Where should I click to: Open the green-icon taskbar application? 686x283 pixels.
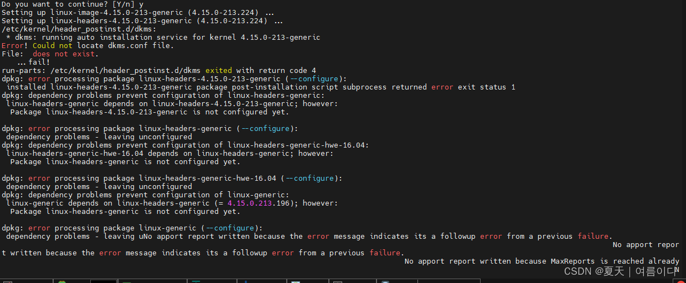[61, 281]
